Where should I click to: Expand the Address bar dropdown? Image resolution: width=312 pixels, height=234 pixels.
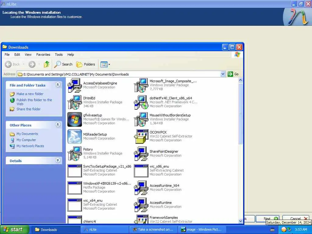[x=223, y=74]
